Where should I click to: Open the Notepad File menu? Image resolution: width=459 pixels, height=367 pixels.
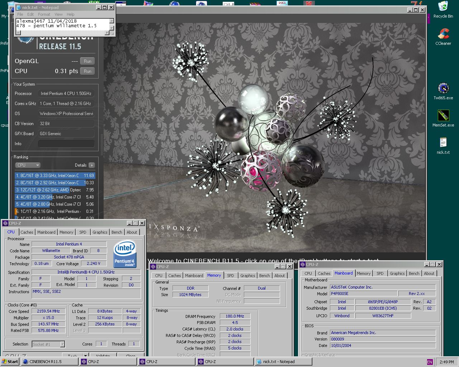coord(20,14)
